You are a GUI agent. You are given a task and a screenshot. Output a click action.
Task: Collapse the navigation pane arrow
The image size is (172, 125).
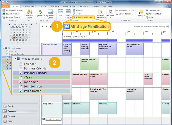point(37,23)
